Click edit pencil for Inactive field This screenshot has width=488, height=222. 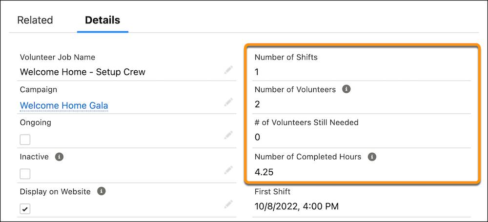(x=228, y=170)
